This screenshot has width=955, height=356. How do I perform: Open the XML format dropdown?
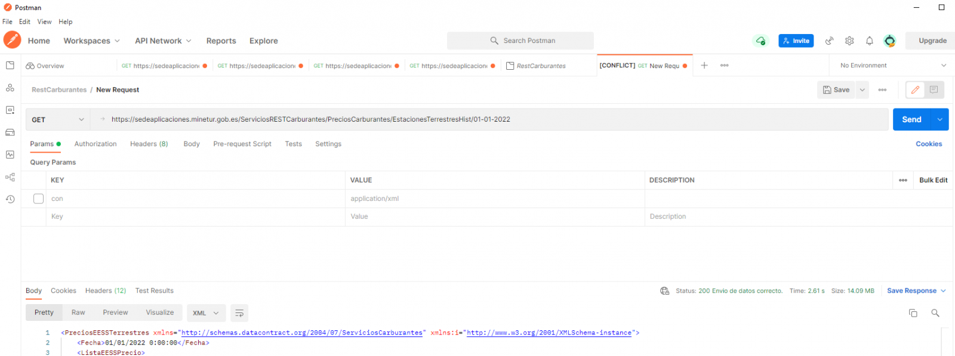coord(206,313)
